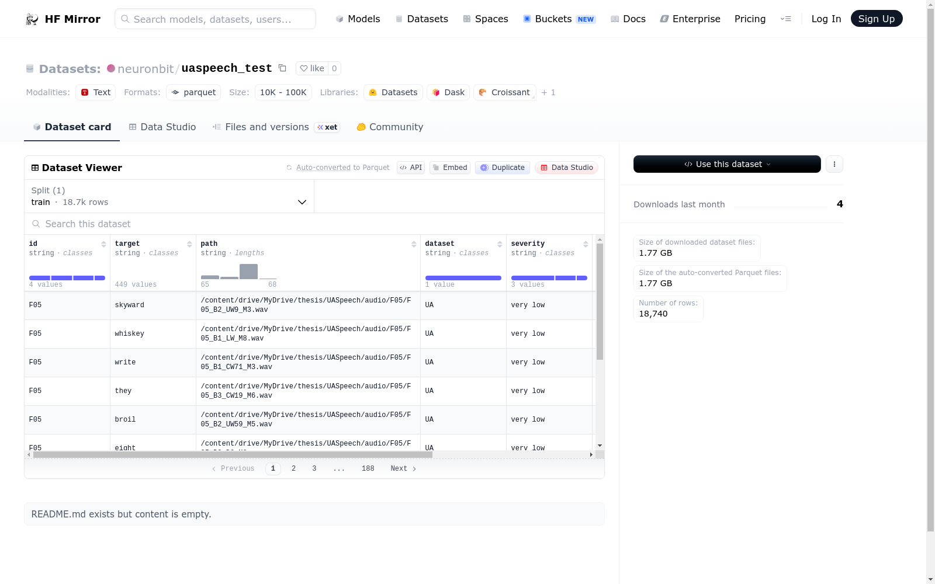
Task: Click the id classes distribution bar
Action: pyautogui.click(x=67, y=278)
